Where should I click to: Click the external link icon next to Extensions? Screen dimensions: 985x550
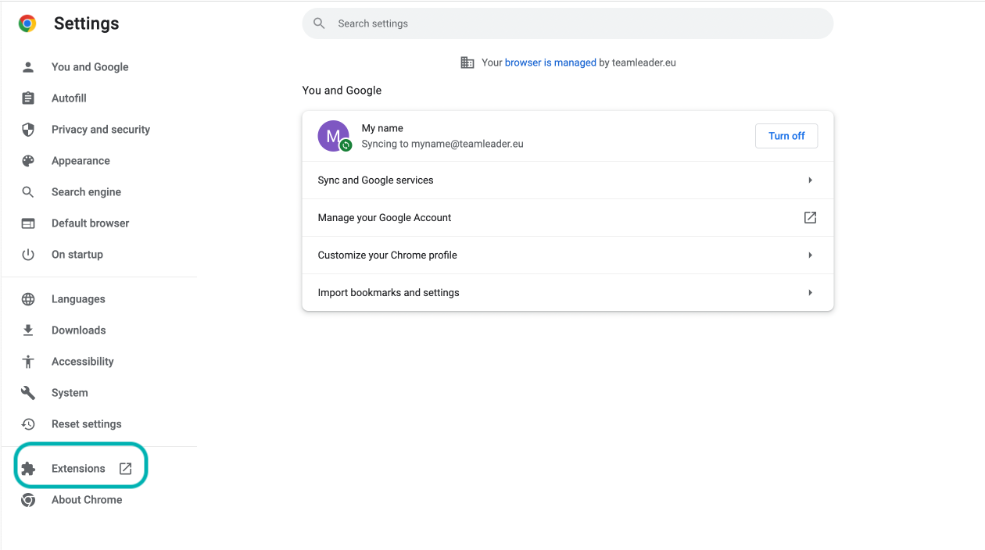[x=125, y=469]
